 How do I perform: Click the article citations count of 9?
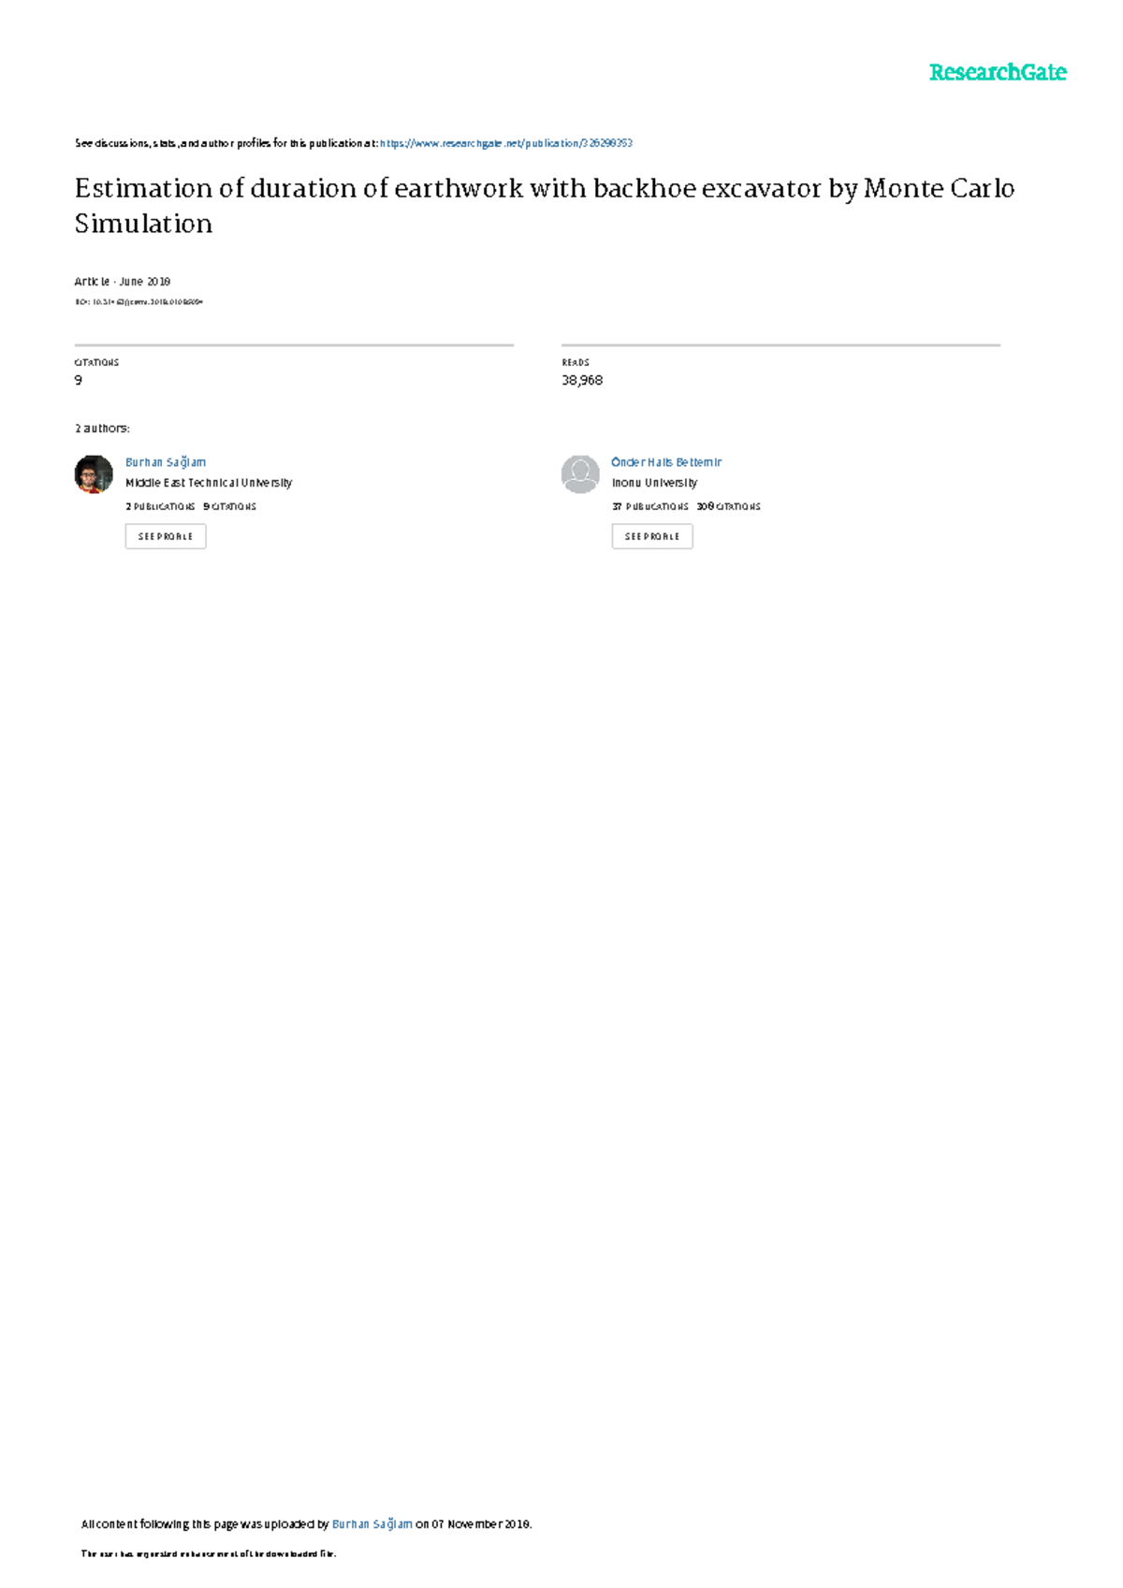79,380
